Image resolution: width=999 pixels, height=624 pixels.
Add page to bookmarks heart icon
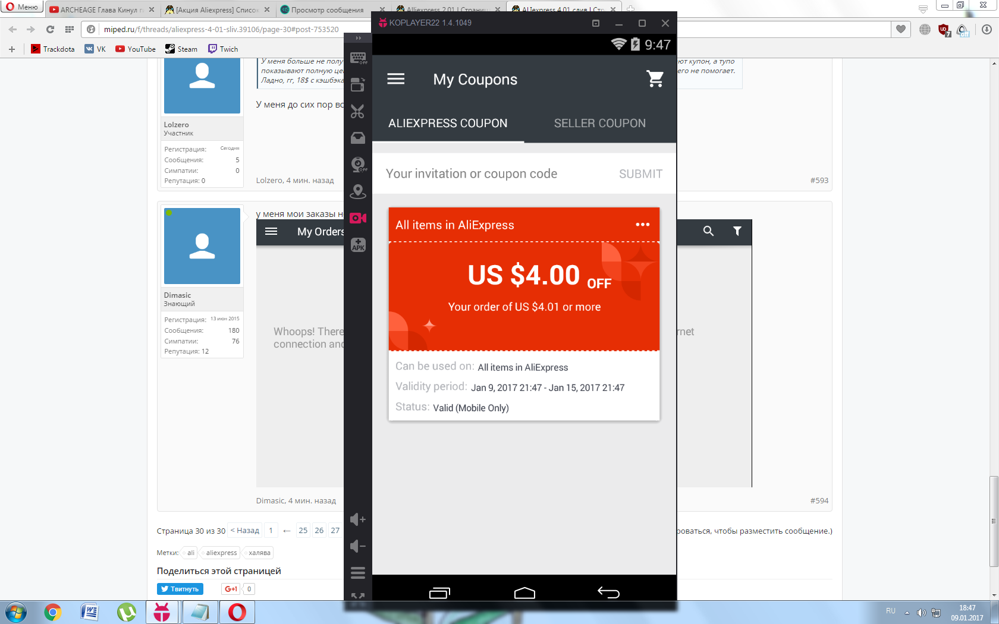[x=901, y=29]
